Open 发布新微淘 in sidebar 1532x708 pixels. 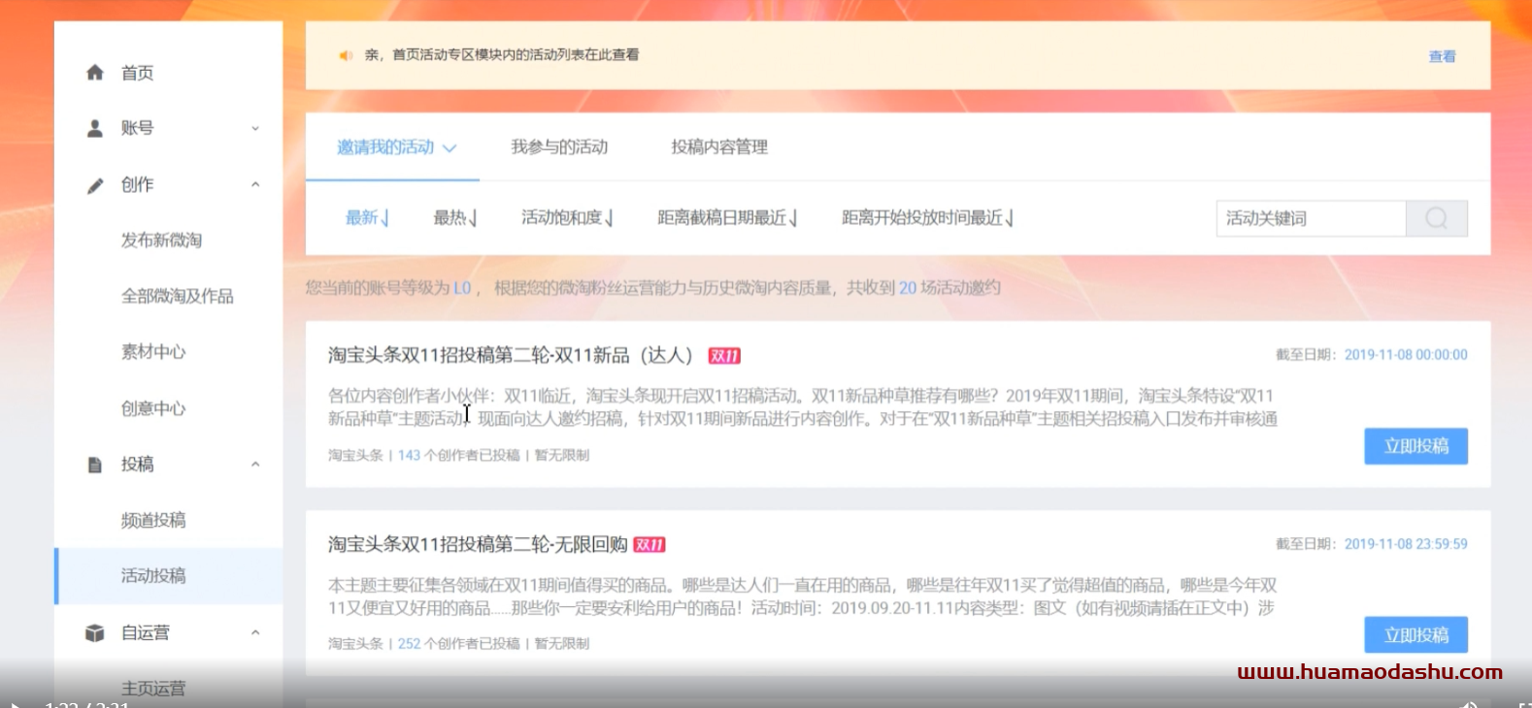[161, 241]
